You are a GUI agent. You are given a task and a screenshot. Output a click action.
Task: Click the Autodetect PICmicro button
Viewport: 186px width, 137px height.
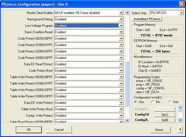147,19
